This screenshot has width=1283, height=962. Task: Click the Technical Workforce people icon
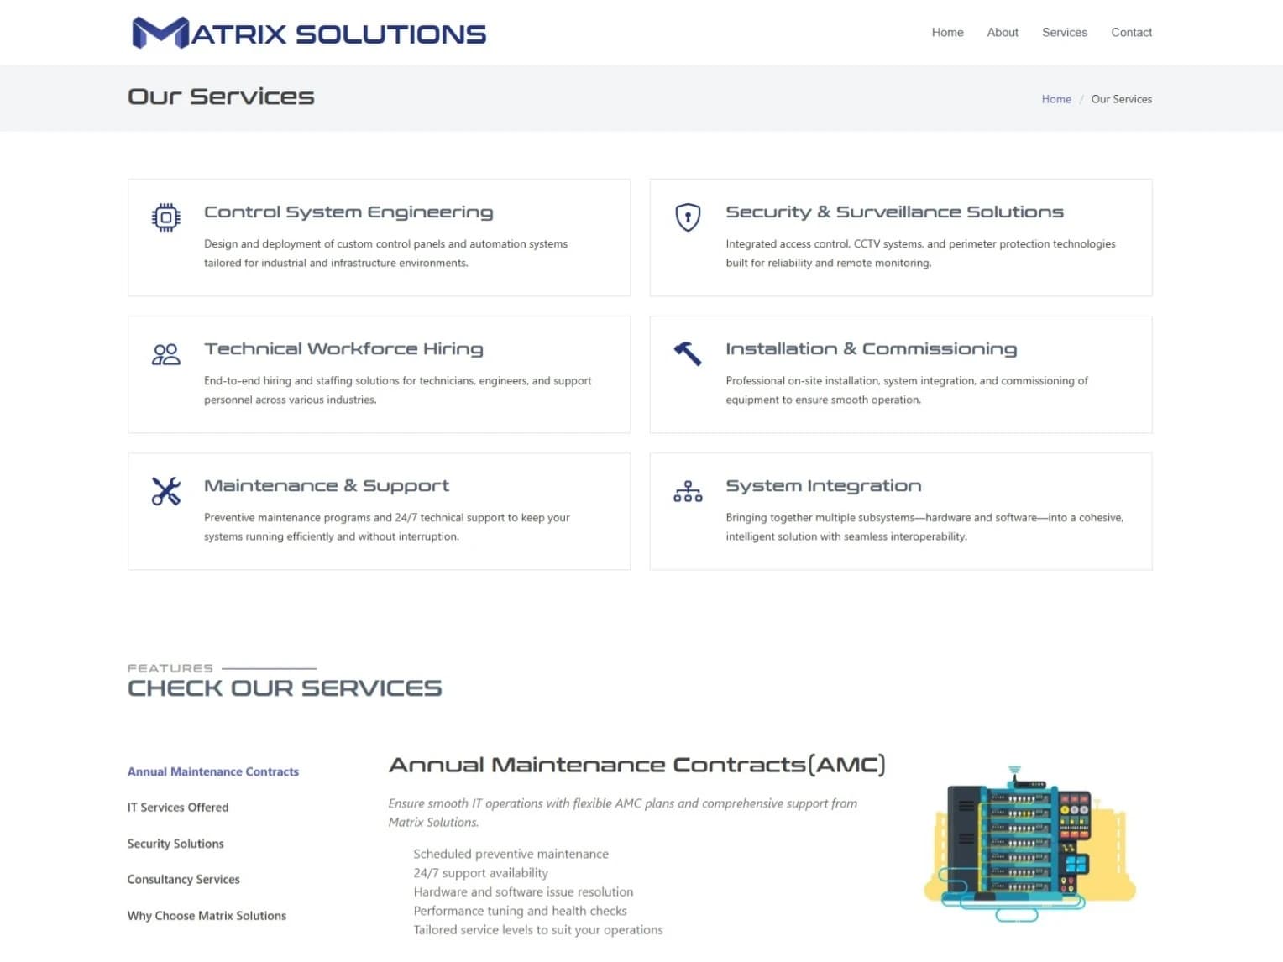166,354
